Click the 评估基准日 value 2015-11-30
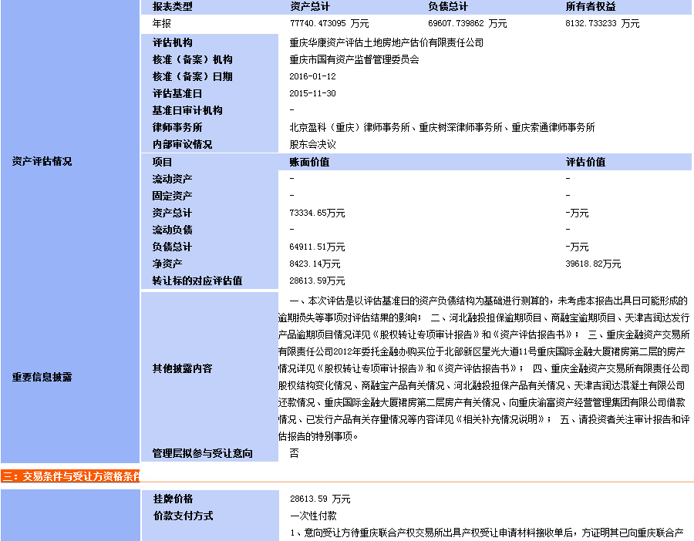694x541 pixels. point(313,94)
